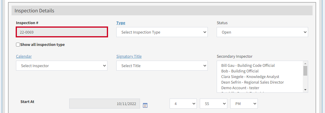Open the Signatory Title link
Screen dimensions: 325x113
(129, 56)
